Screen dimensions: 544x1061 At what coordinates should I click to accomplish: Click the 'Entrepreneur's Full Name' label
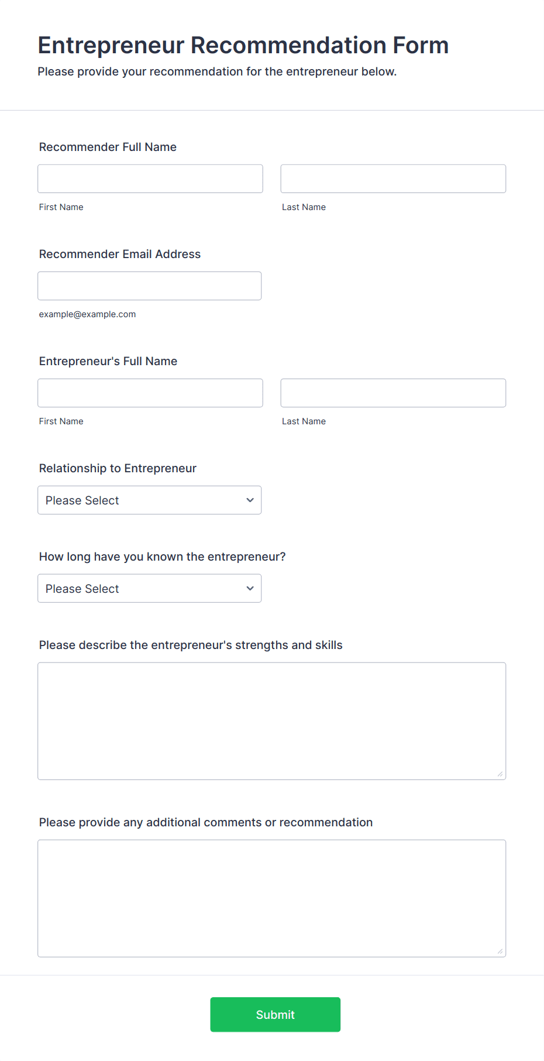pyautogui.click(x=108, y=361)
